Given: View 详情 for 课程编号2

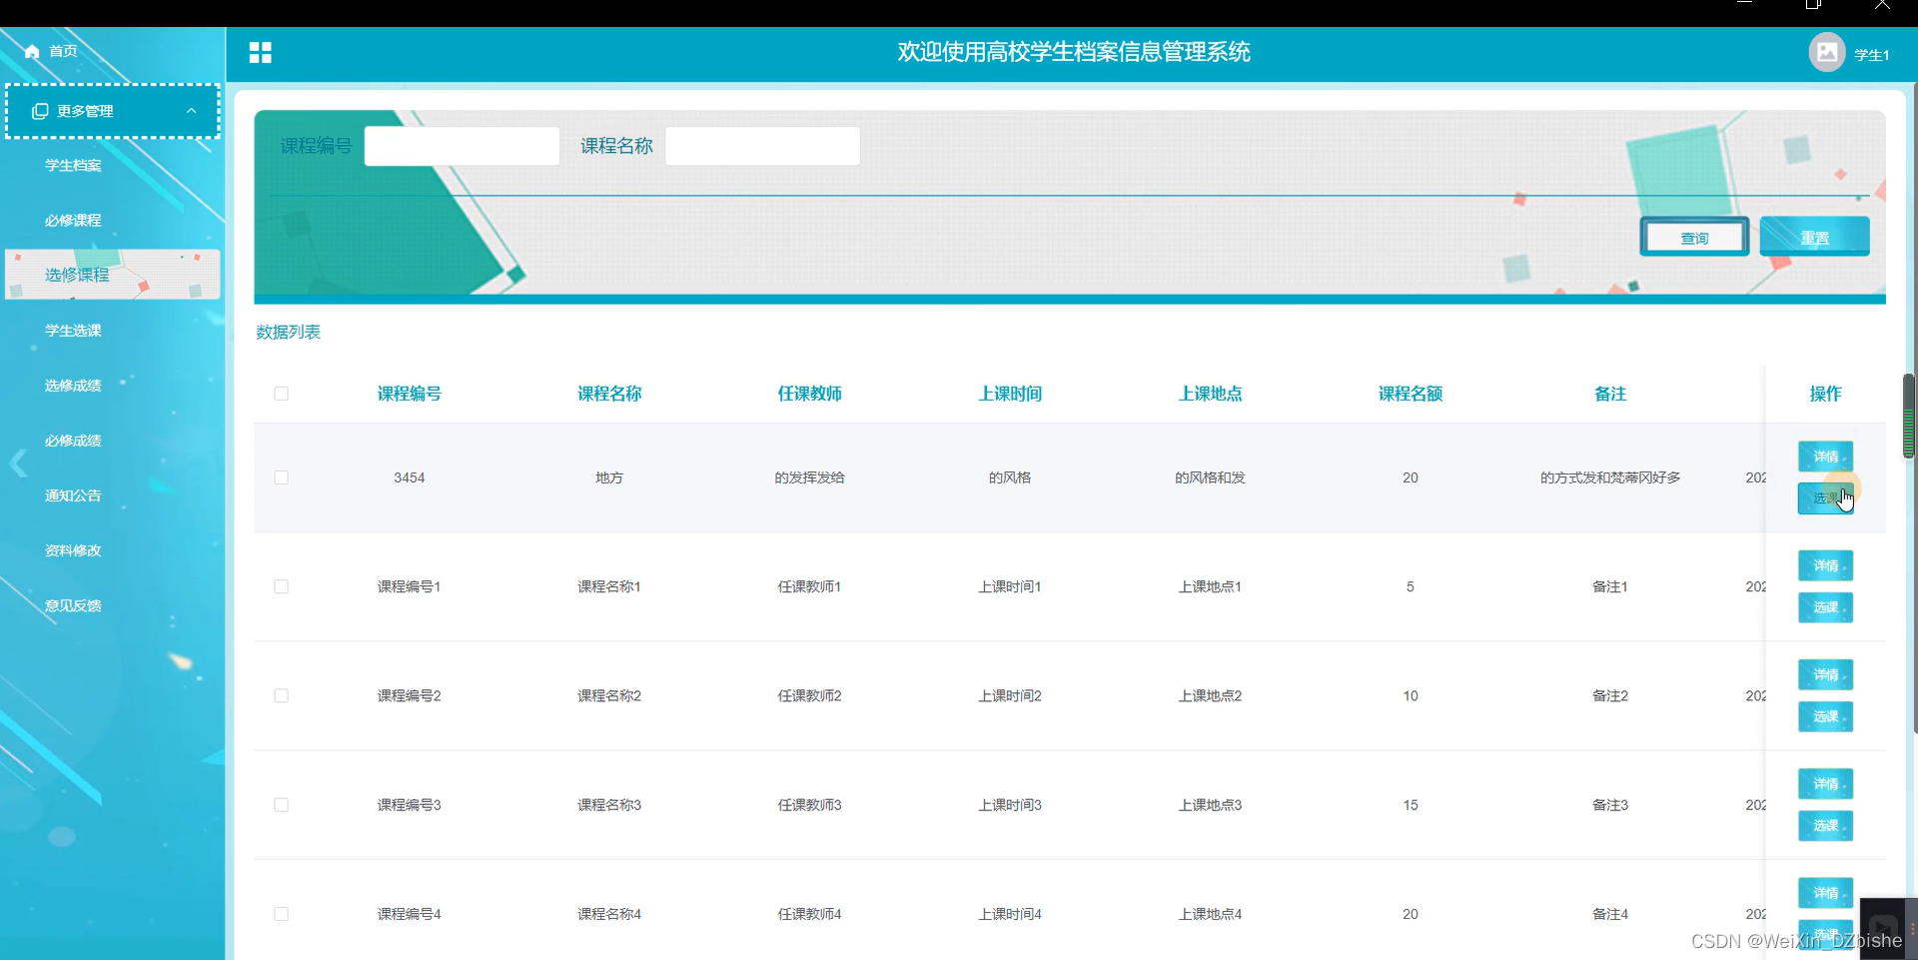Looking at the screenshot, I should point(1825,674).
